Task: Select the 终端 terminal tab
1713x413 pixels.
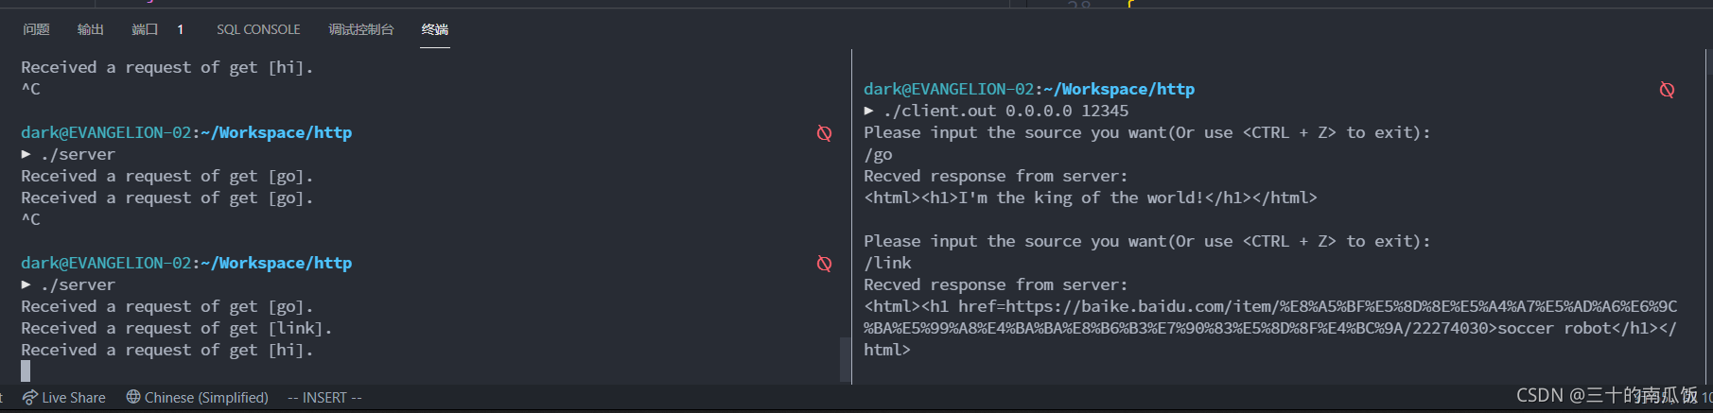Action: (435, 29)
